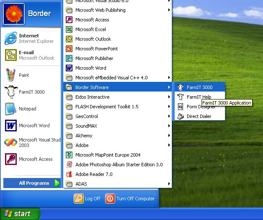
Task: Click the Microsoft Outlook E-mail icon
Action: [x=11, y=55]
